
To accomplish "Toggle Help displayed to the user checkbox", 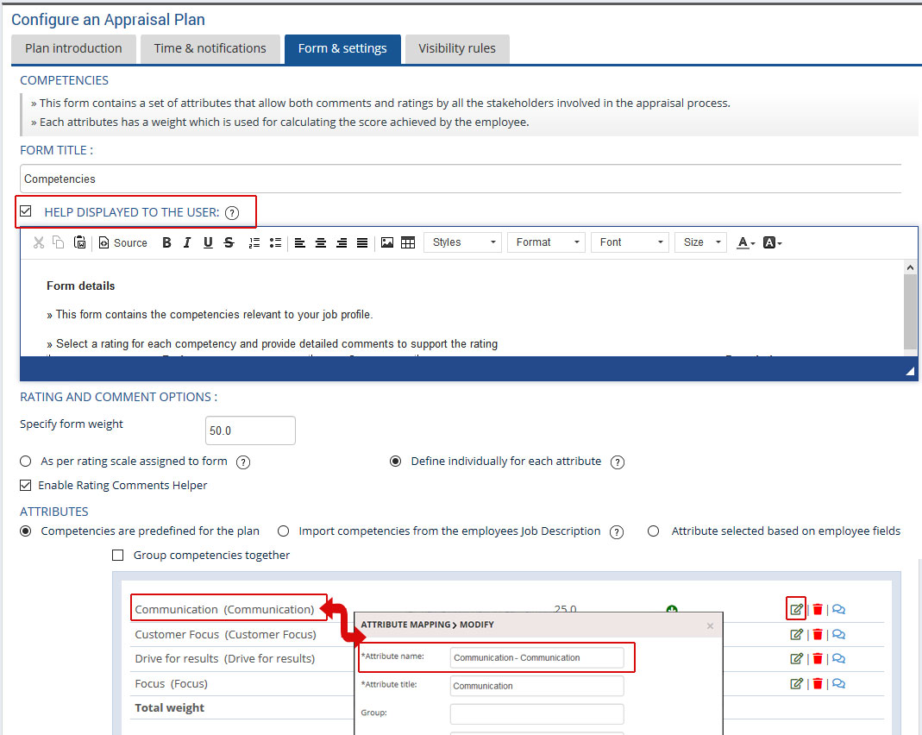I will pos(26,211).
